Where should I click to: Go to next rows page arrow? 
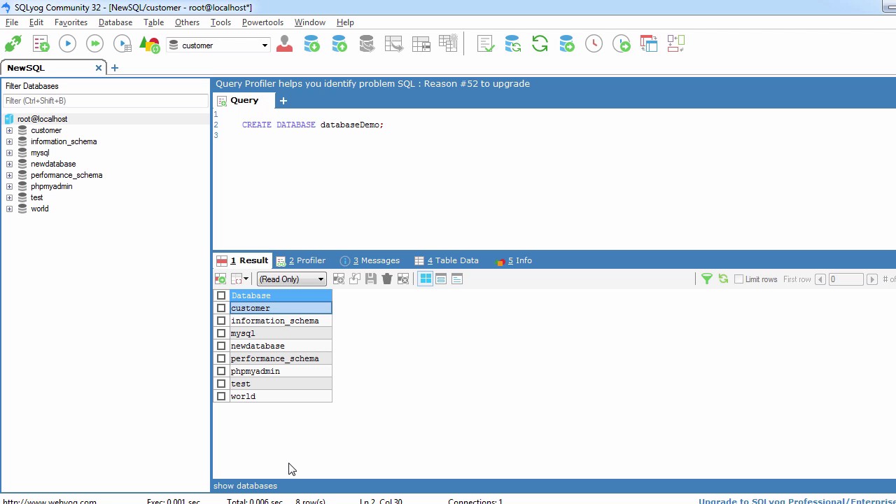(x=871, y=279)
